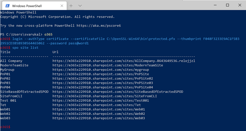246x131 pixels.
Task: Click the 'PS C:\Users\svarukal>' prompt
Action: [x=21, y=34]
